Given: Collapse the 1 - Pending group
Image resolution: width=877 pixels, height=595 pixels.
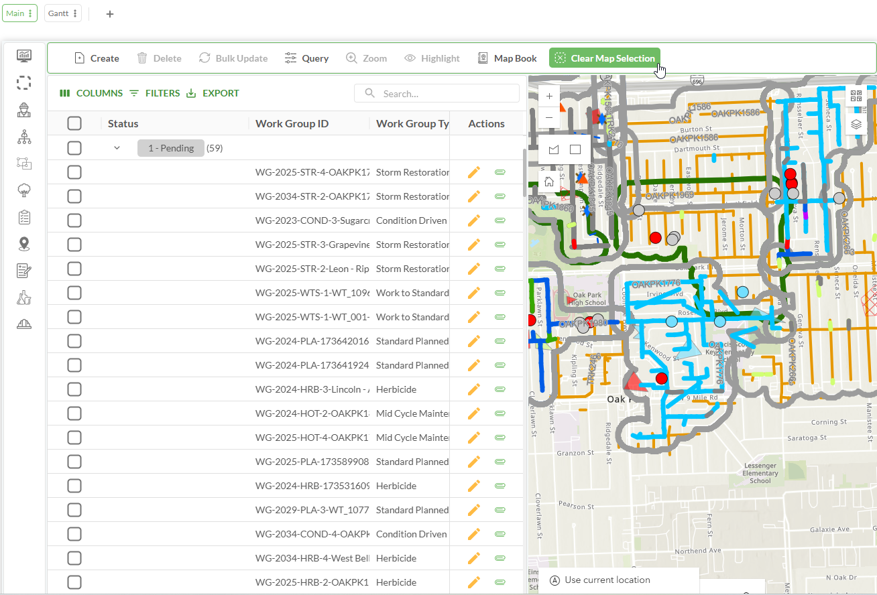Looking at the screenshot, I should coord(117,148).
